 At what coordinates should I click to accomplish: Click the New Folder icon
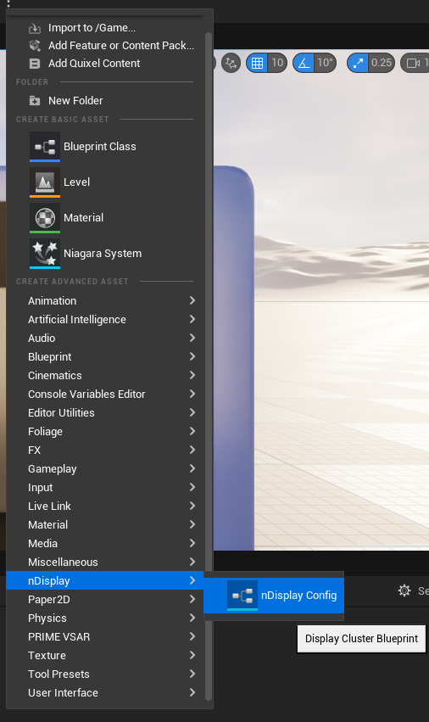point(35,100)
